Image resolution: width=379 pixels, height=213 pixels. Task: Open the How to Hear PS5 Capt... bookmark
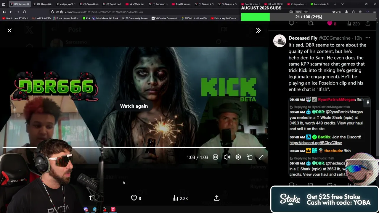click(x=16, y=18)
